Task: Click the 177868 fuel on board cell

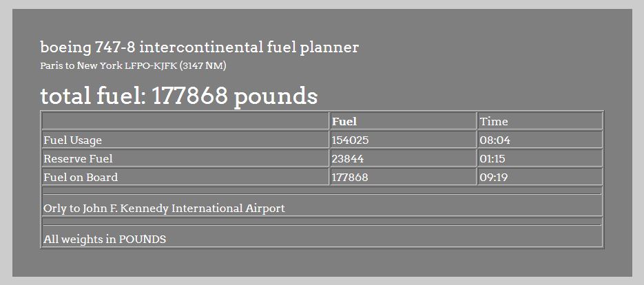Action: (x=350, y=178)
